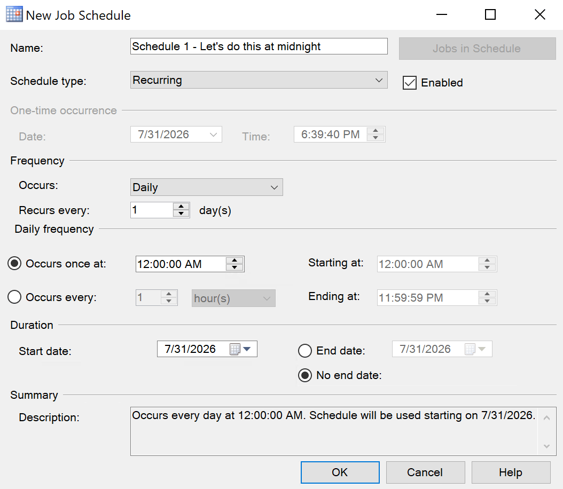Click the Occurs once at time field
The height and width of the screenshot is (489, 563).
coord(181,264)
